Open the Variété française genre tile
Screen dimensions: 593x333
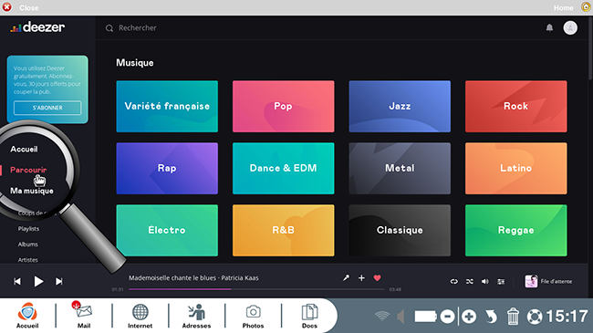click(x=167, y=107)
